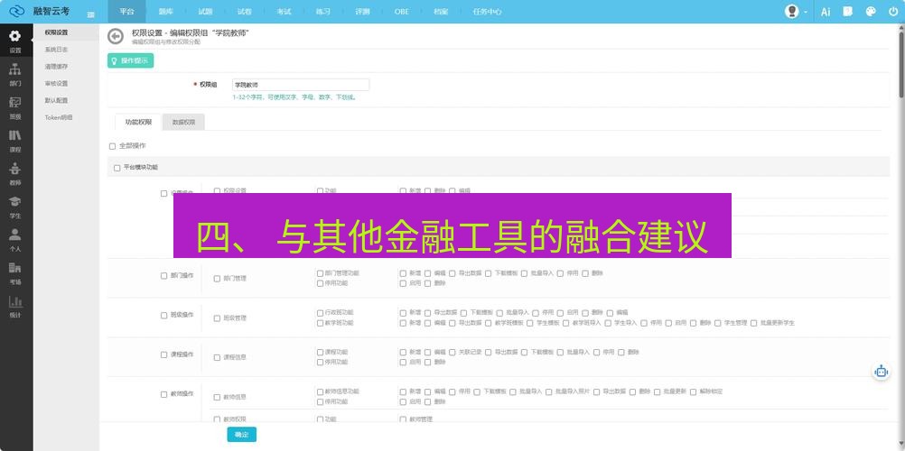Check the 教师操作 checkbox

[163, 394]
